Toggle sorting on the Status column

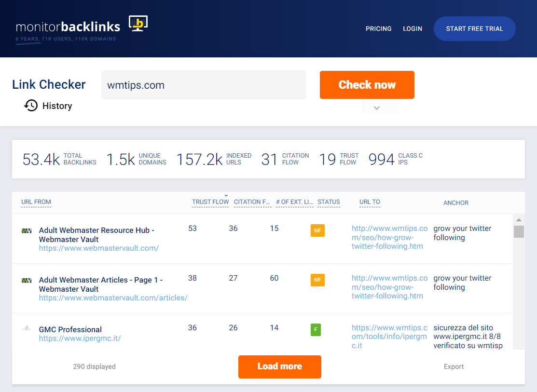329,202
